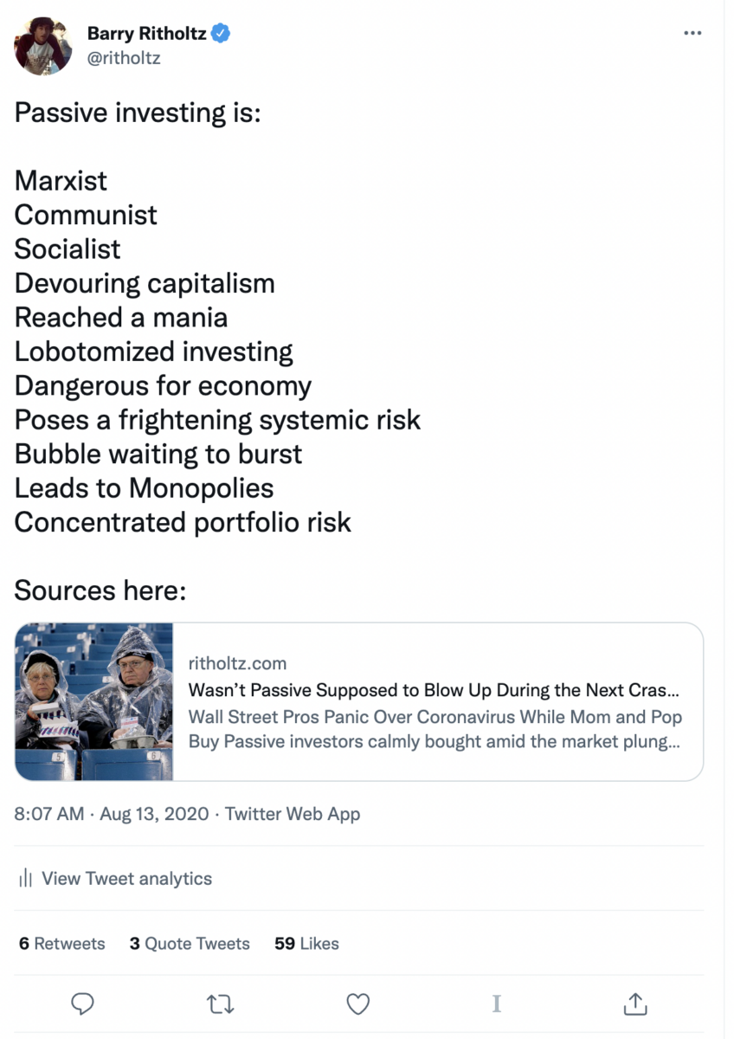
Task: Open the three-dot more options menu
Action: pos(692,33)
